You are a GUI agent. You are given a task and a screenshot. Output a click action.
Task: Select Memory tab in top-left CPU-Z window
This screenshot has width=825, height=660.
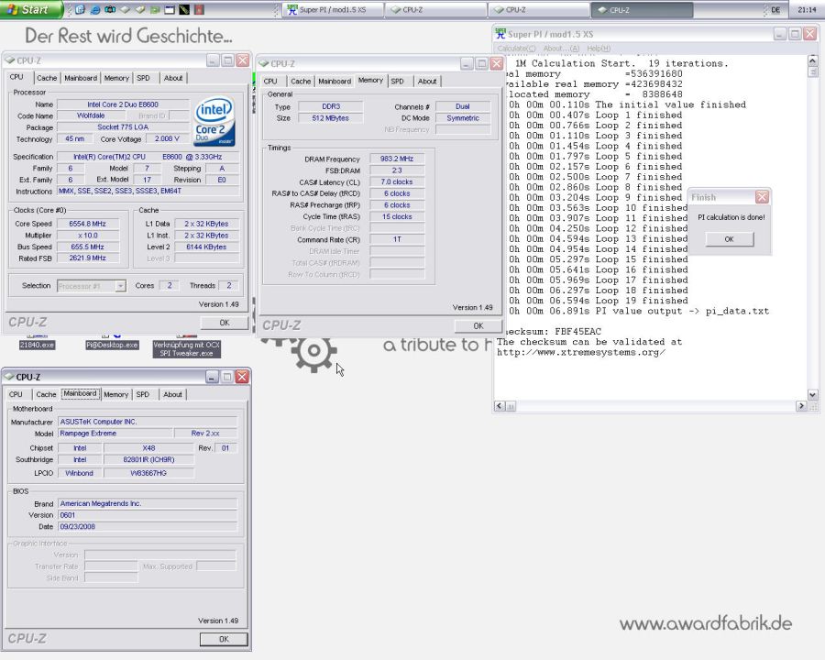point(116,78)
